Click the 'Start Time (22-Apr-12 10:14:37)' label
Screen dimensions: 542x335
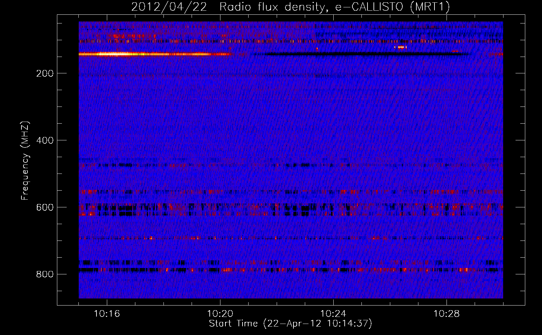[x=290, y=324]
